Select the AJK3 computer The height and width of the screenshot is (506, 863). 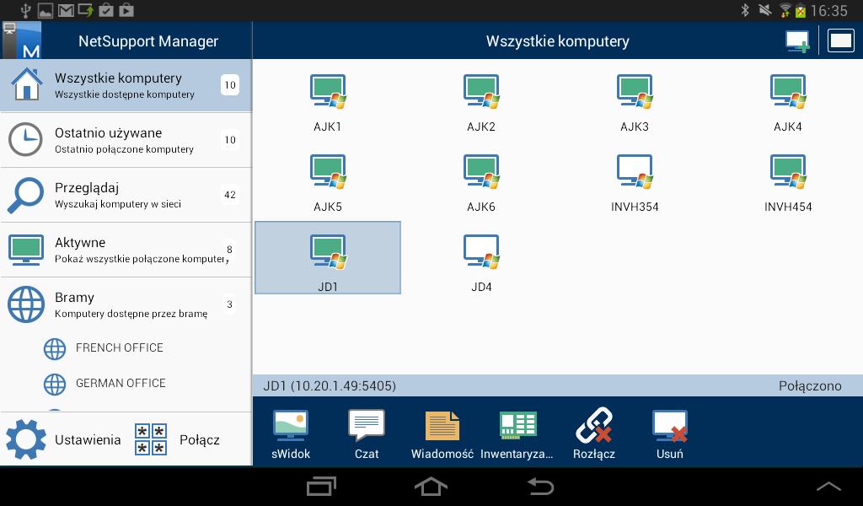tap(635, 103)
